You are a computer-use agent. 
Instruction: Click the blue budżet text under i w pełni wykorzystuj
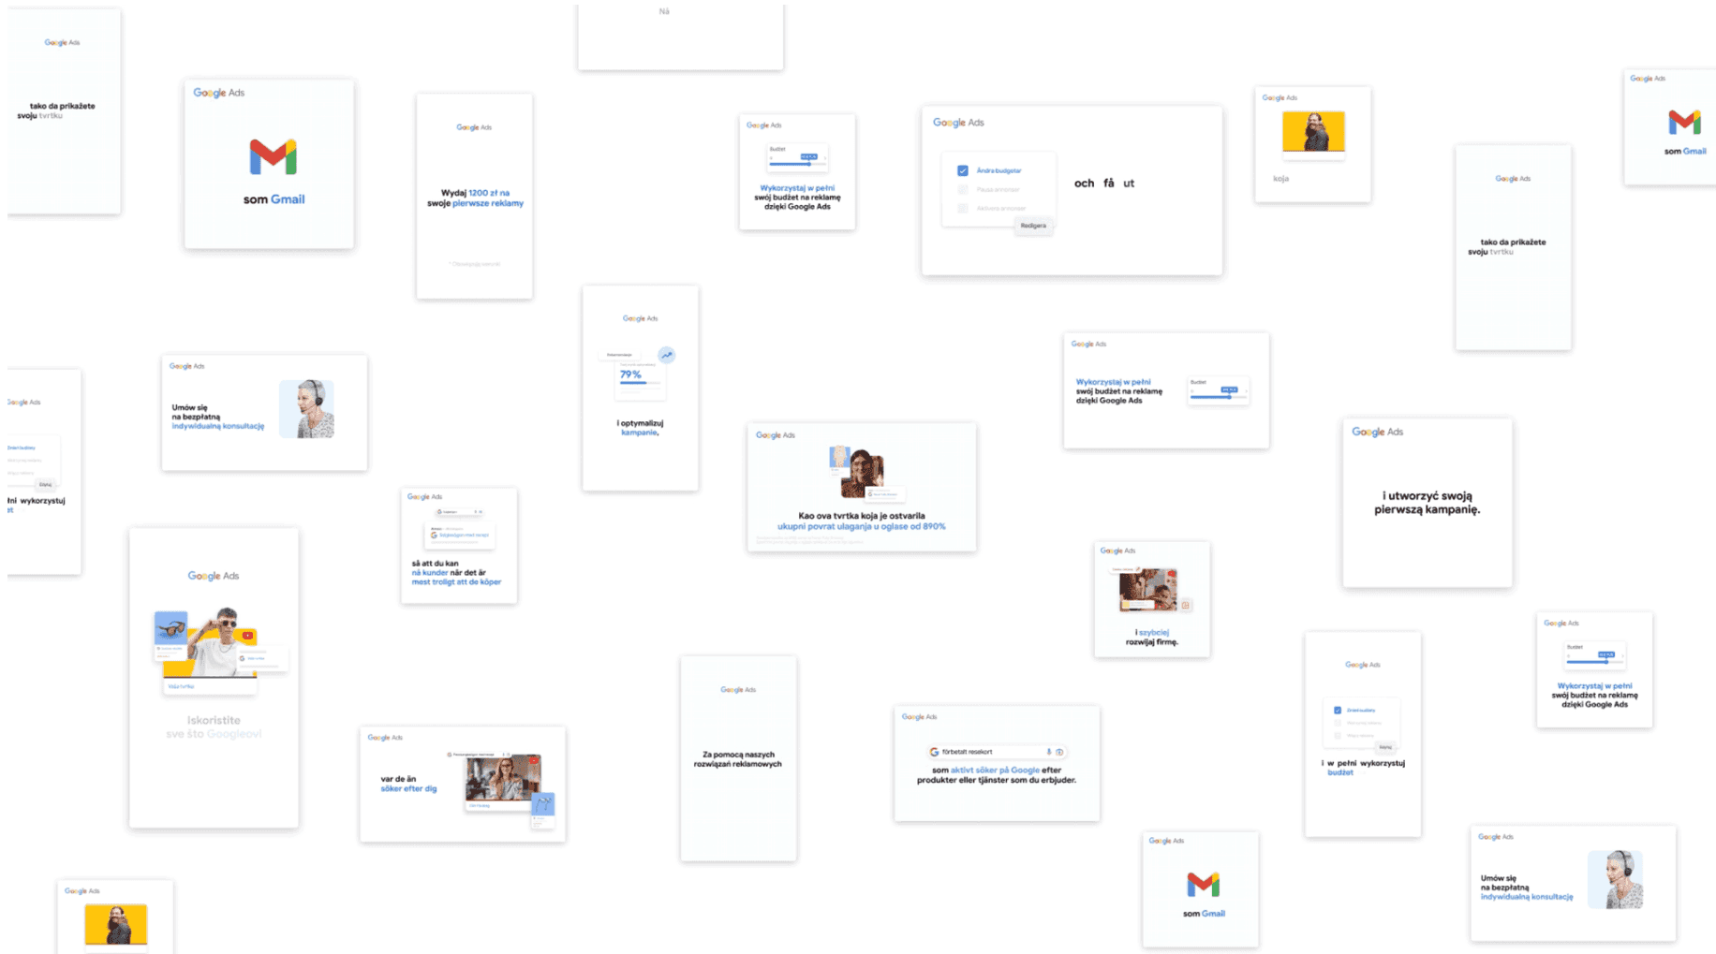pyautogui.click(x=1340, y=772)
